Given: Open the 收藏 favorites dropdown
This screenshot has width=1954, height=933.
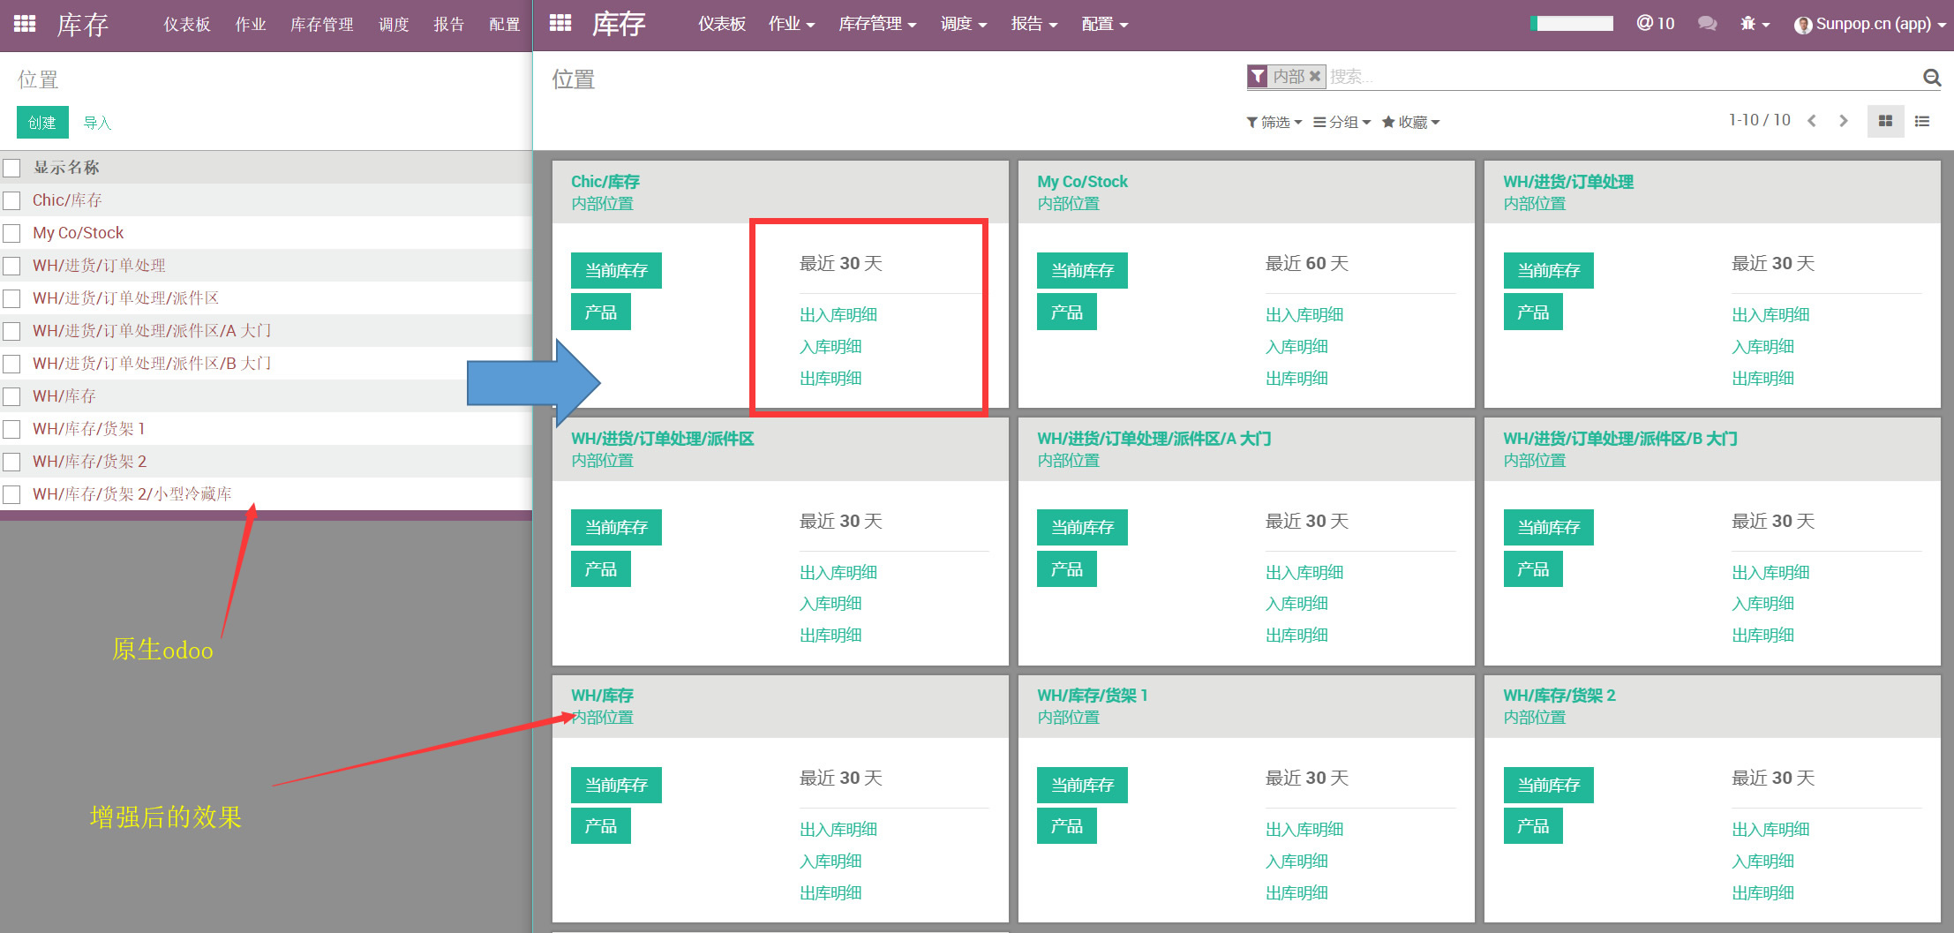Looking at the screenshot, I should 1410,122.
